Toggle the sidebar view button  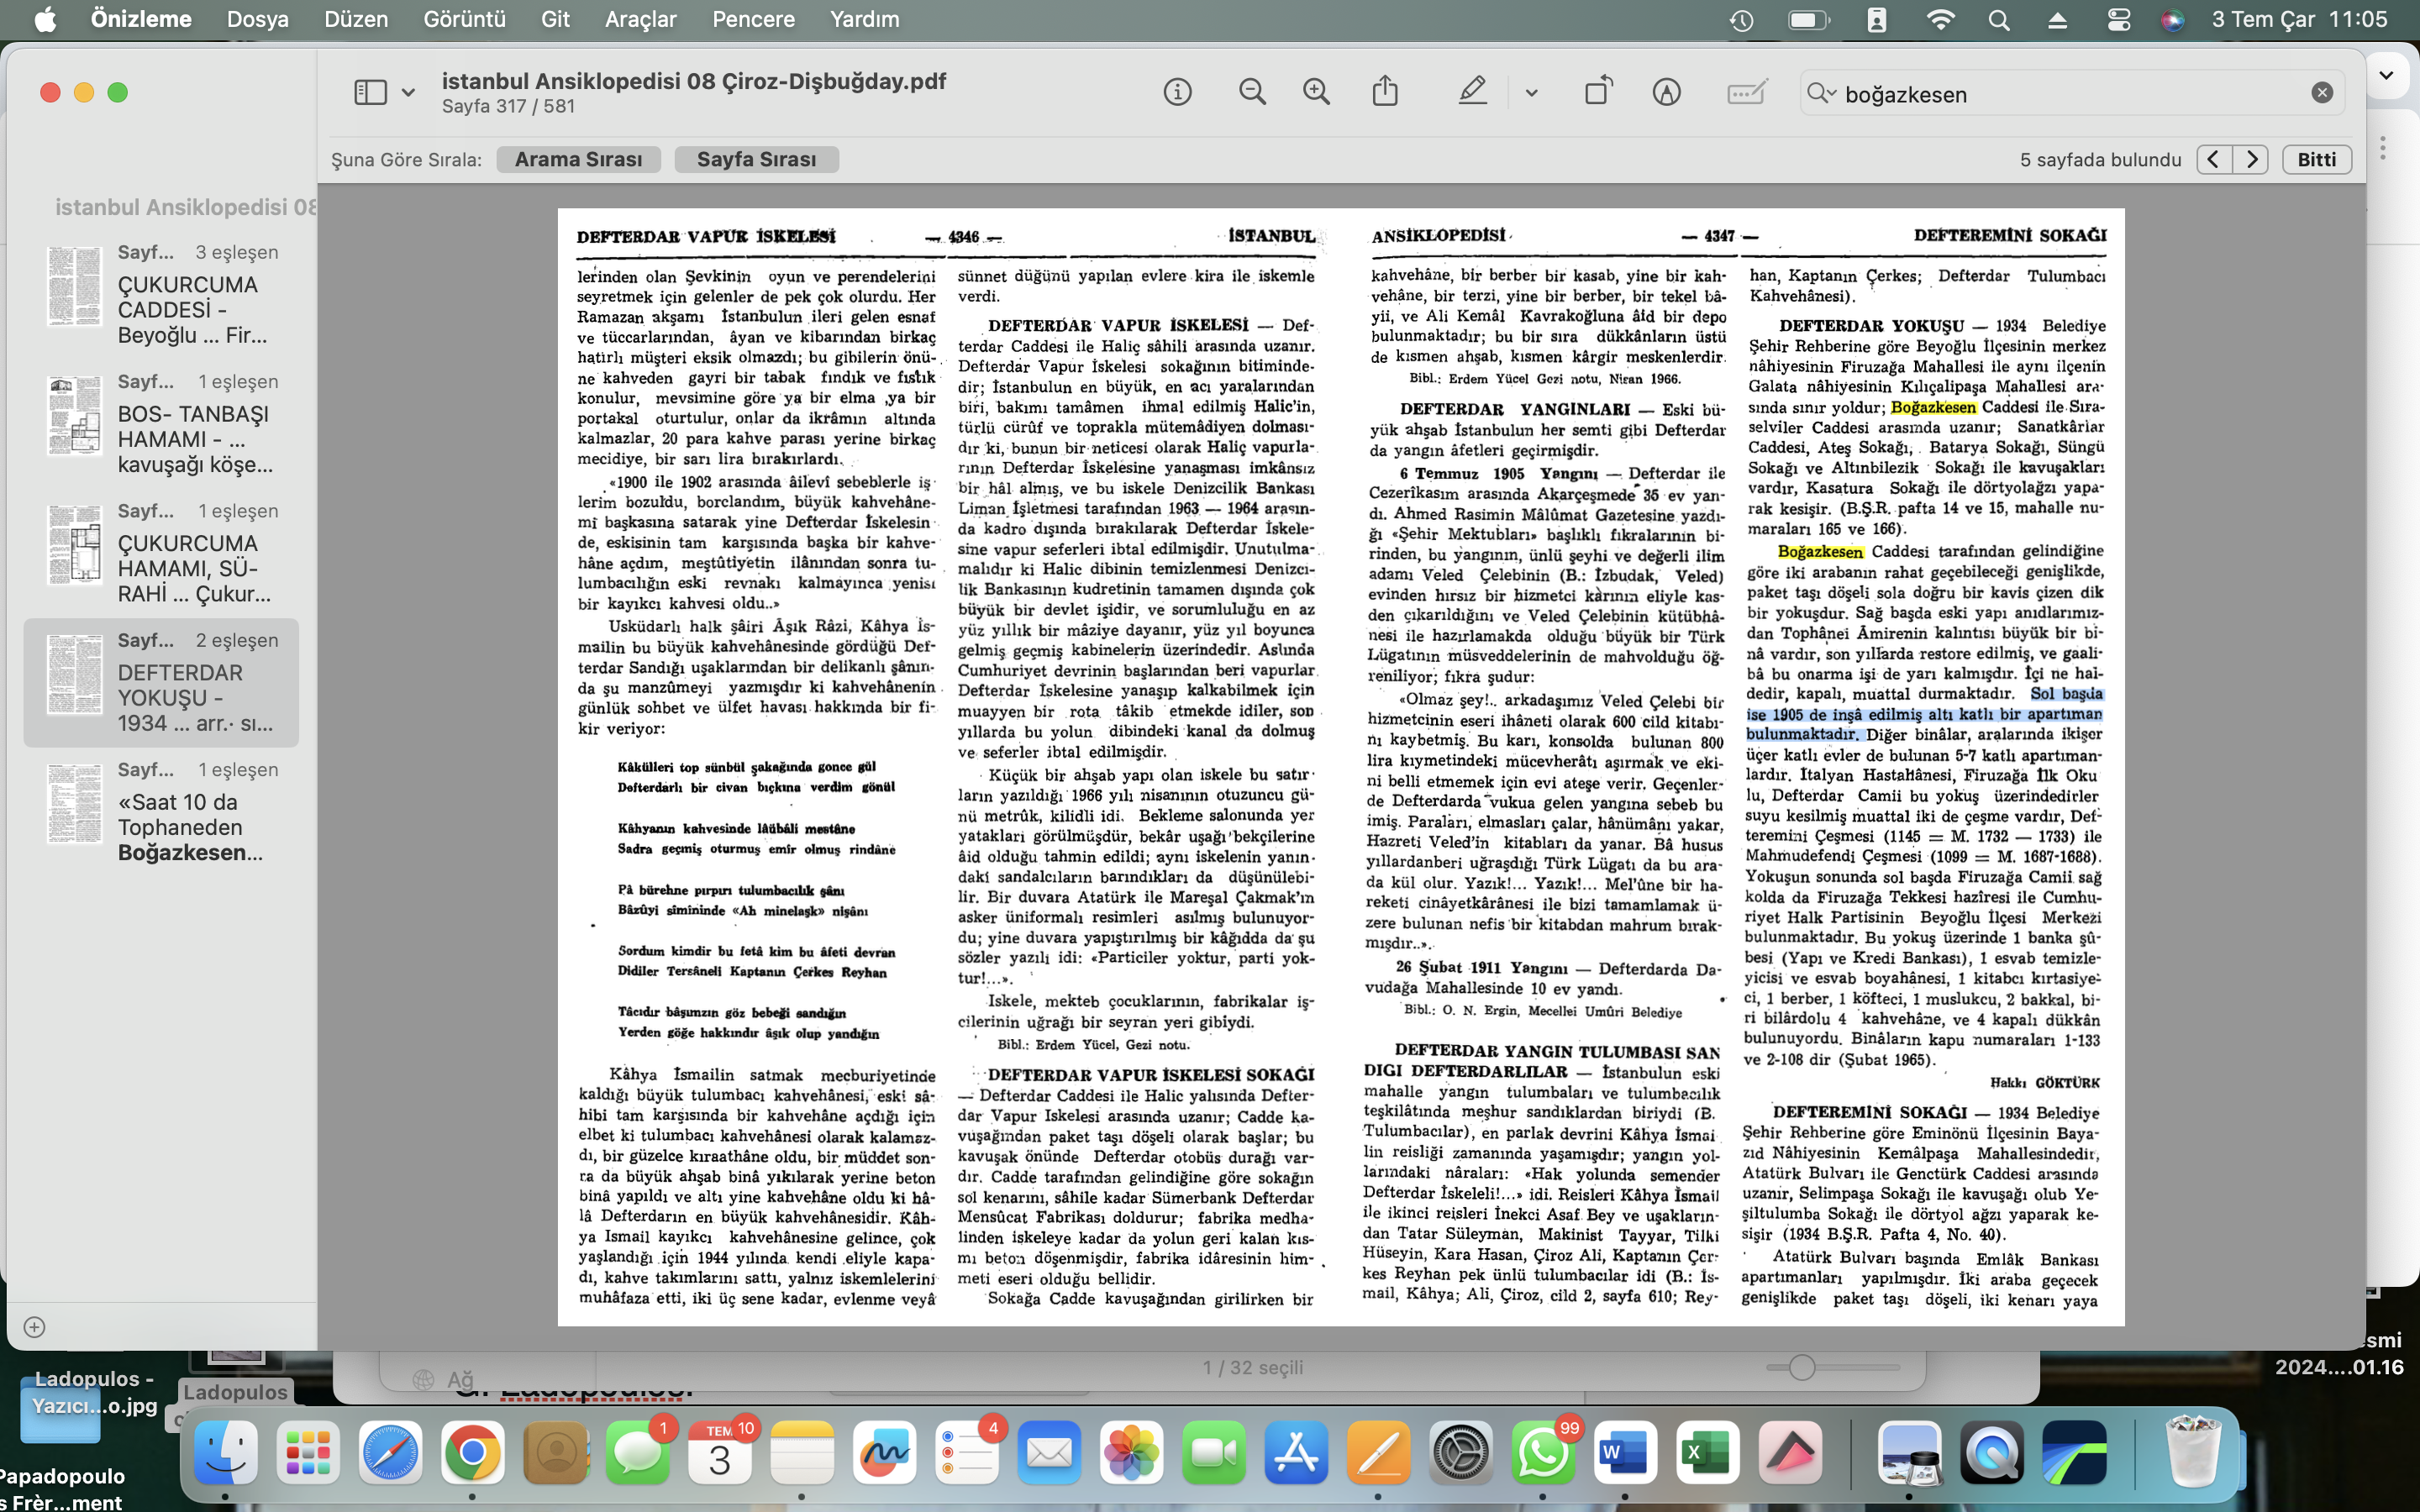370,92
